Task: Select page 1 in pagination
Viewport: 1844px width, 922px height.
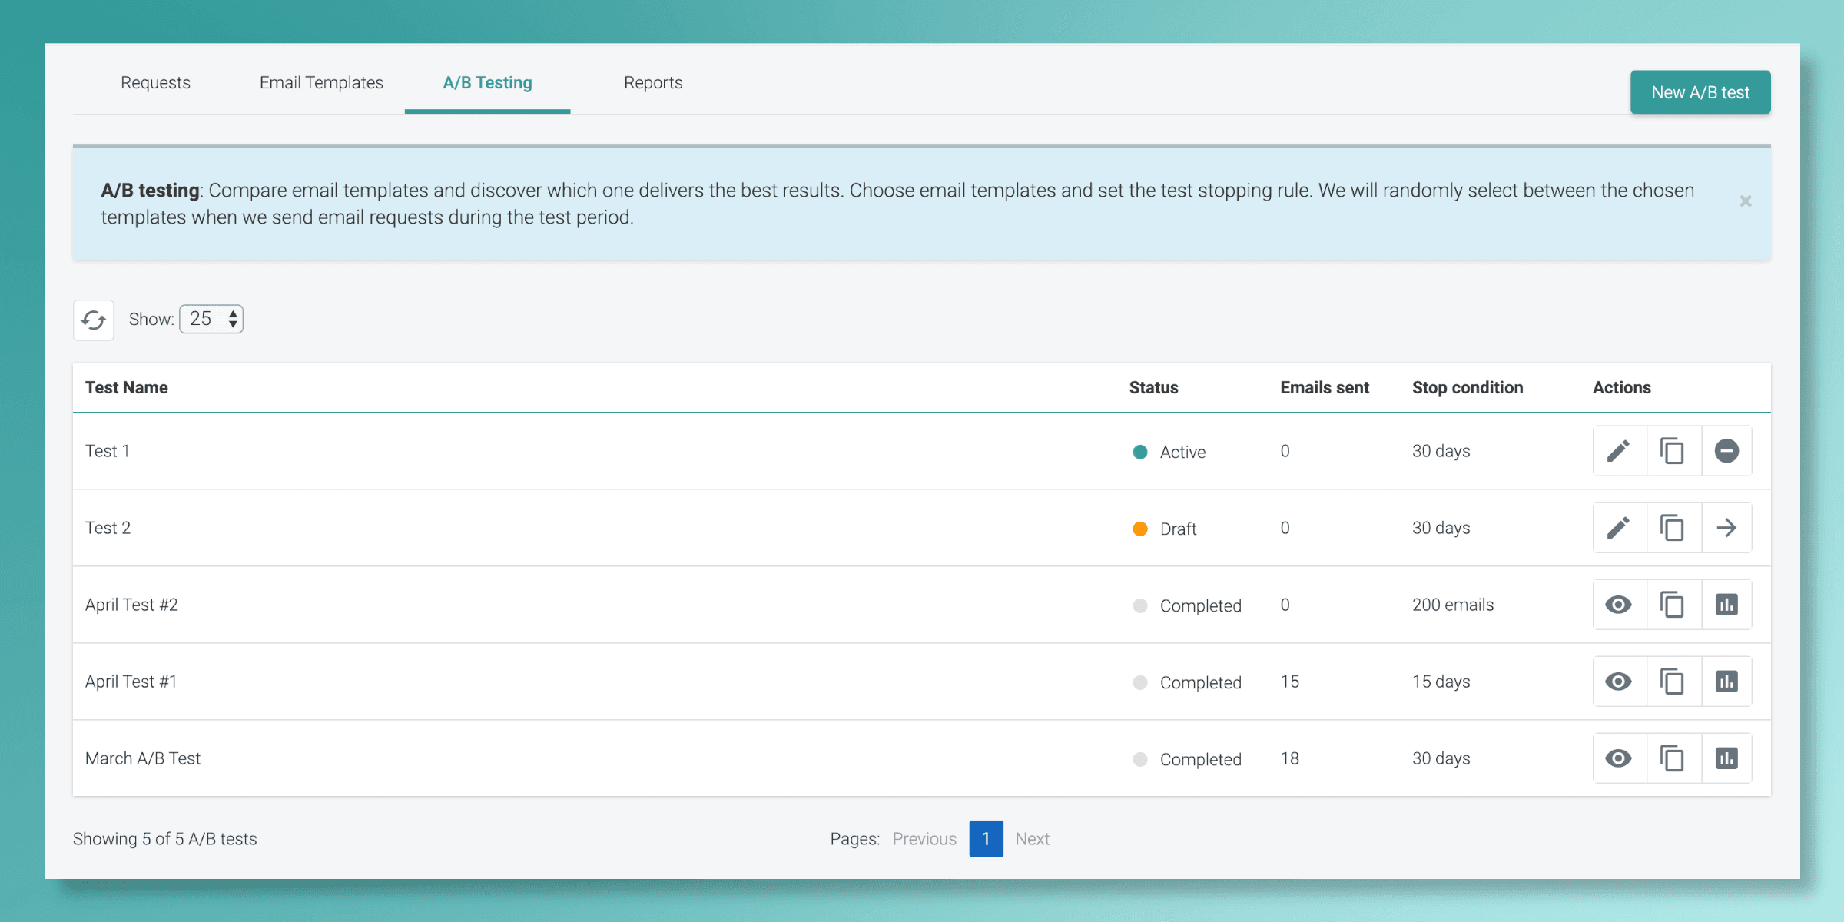Action: [x=986, y=839]
